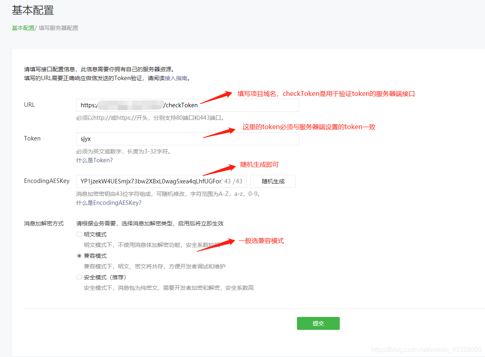485x357 pixels.
Task: Click the 基本配置 breadcrumb link
Action: pyautogui.click(x=23, y=28)
